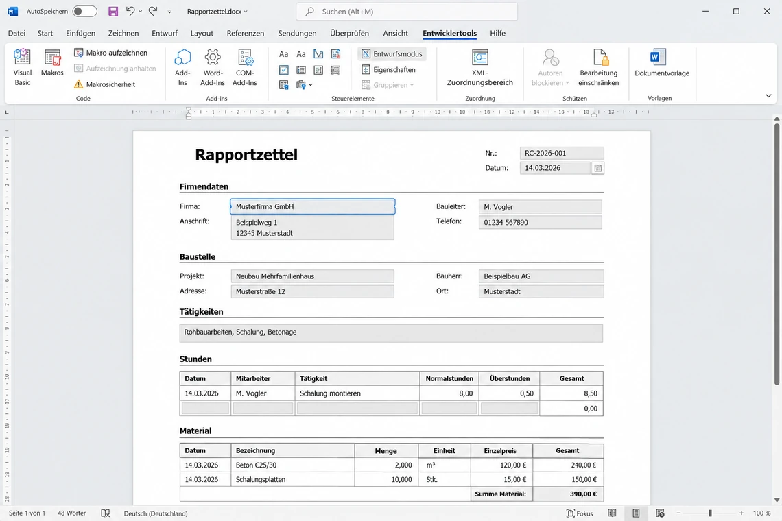Insert a repeating section content control
This screenshot has width=782, height=521.
[x=284, y=85]
